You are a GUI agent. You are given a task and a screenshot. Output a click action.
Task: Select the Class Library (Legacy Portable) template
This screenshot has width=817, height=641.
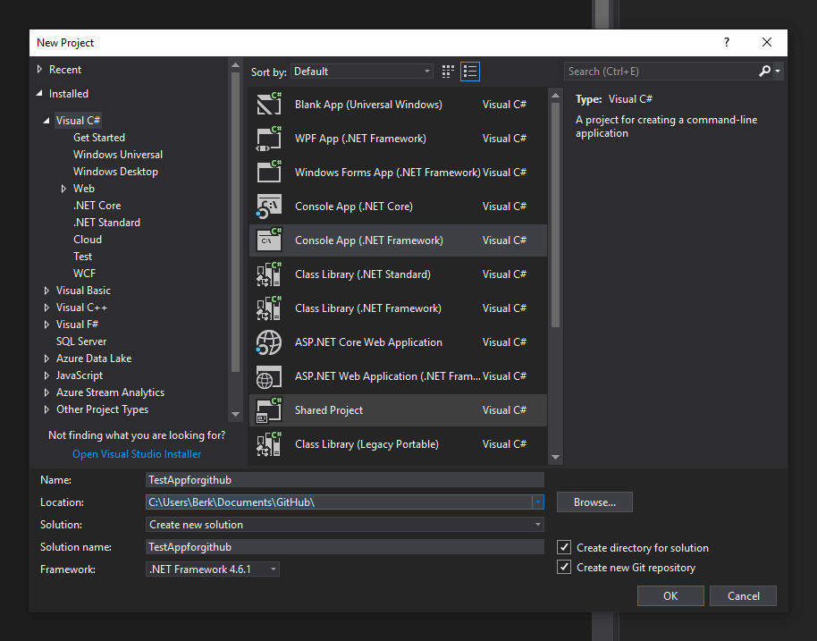(399, 444)
